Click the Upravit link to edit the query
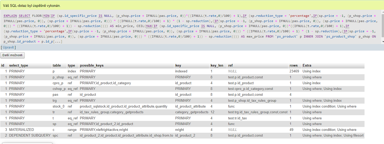Image resolution: width=384 pixels, height=144 pixels. coord(8,47)
